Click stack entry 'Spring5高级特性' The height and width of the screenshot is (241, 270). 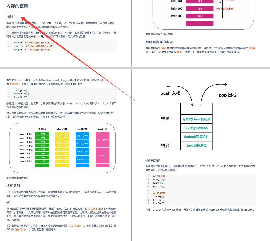[196, 137]
